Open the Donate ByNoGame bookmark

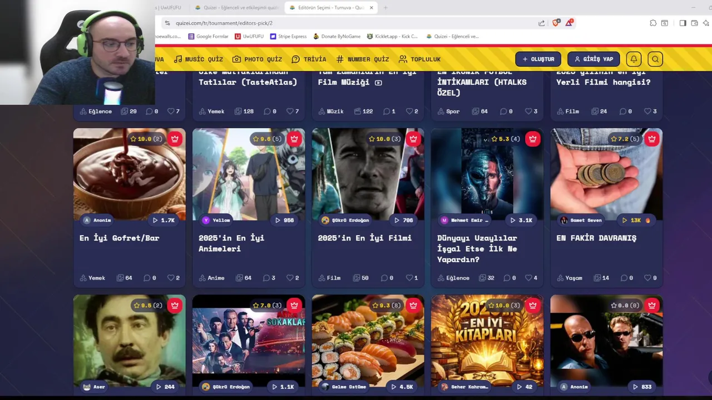[337, 36]
